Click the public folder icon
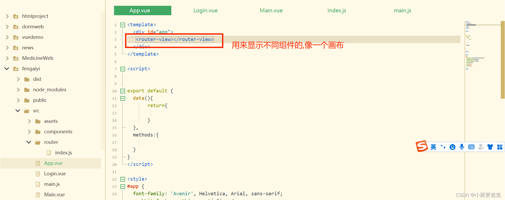This screenshot has width=505, height=200. (x=27, y=100)
